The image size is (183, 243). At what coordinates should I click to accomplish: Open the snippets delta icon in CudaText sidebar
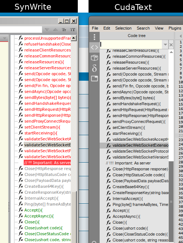click(94, 68)
